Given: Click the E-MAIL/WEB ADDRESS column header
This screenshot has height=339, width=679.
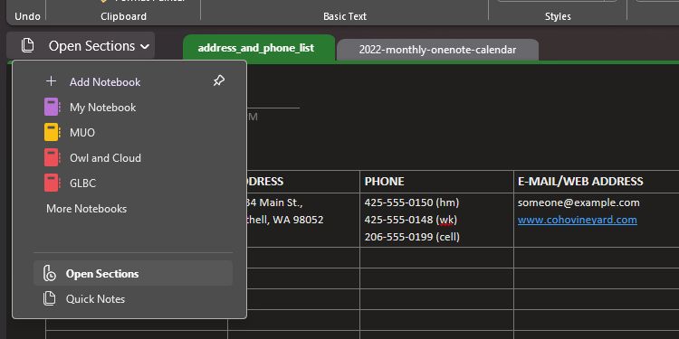Looking at the screenshot, I should pos(580,181).
